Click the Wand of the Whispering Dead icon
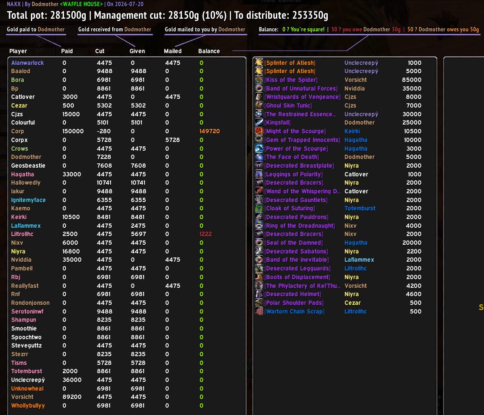Screen dimensions: 484x415 click(259, 191)
